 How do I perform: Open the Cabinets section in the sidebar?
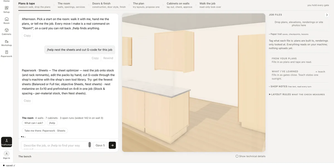point(6,32)
